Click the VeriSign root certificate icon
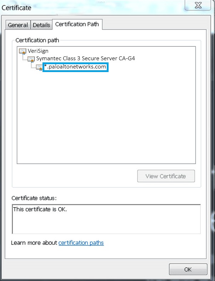The height and width of the screenshot is (281, 215). click(x=22, y=51)
